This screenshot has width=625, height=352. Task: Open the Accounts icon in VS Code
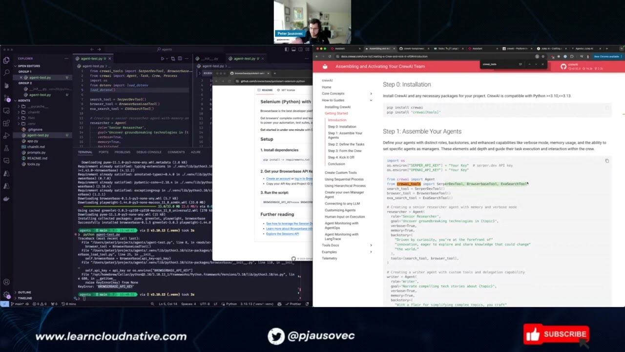pyautogui.click(x=6, y=282)
